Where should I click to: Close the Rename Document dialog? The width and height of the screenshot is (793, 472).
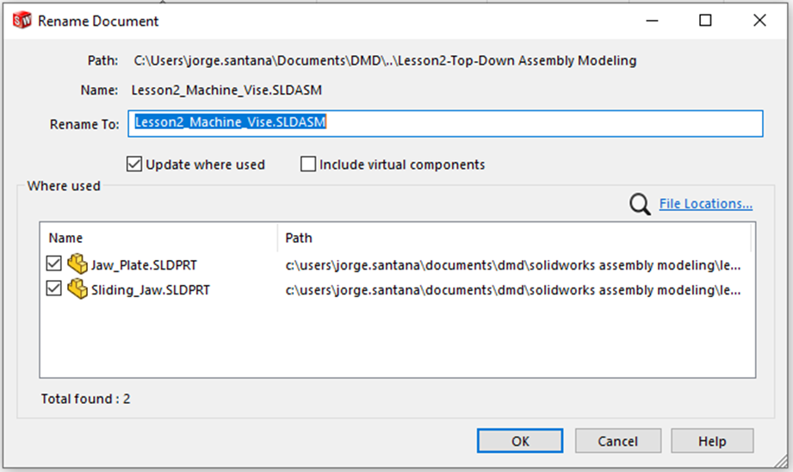759,21
